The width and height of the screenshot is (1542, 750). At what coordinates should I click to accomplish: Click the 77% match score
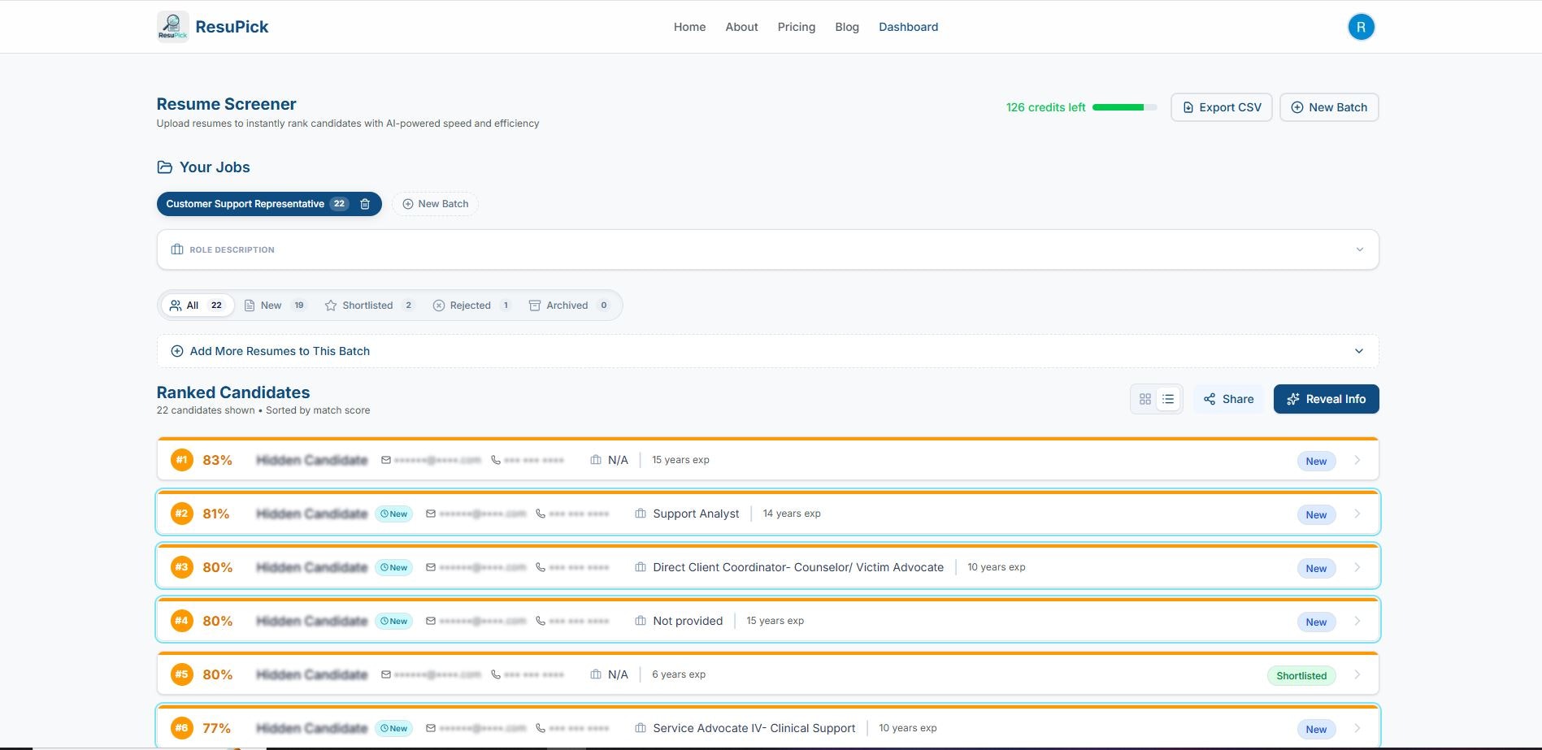click(x=216, y=728)
